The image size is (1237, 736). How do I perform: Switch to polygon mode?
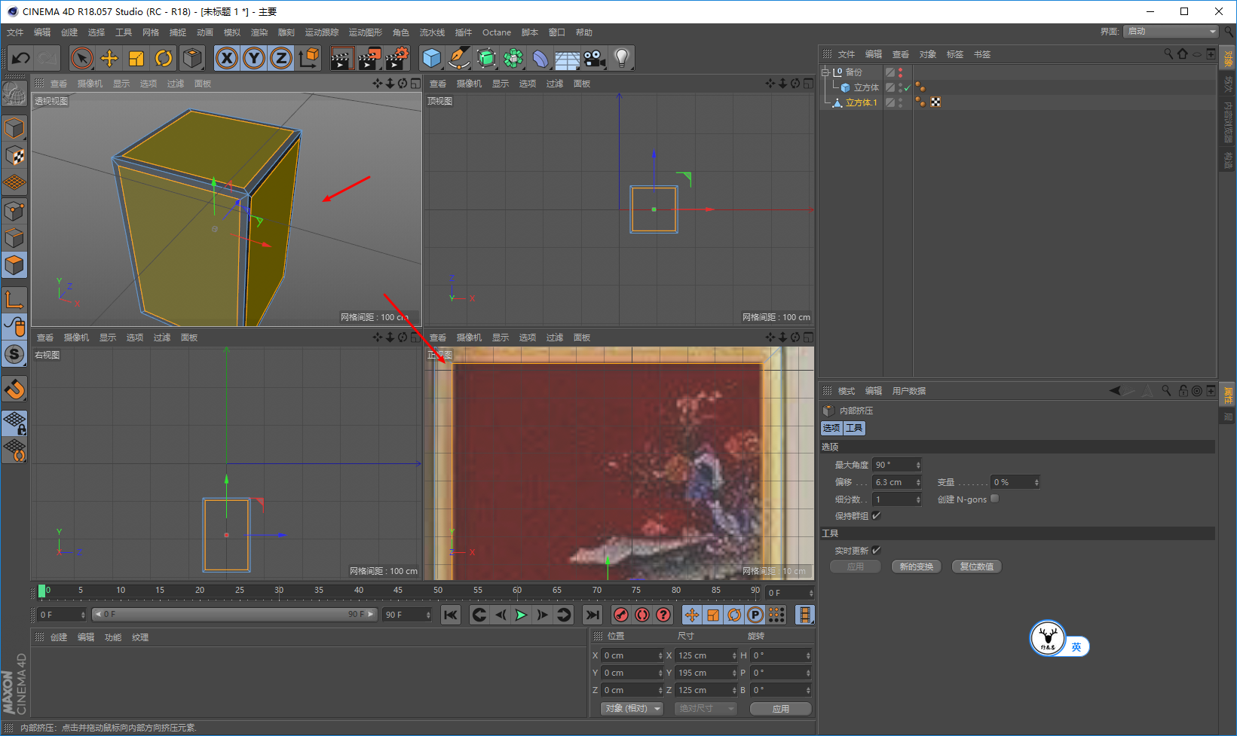[14, 265]
